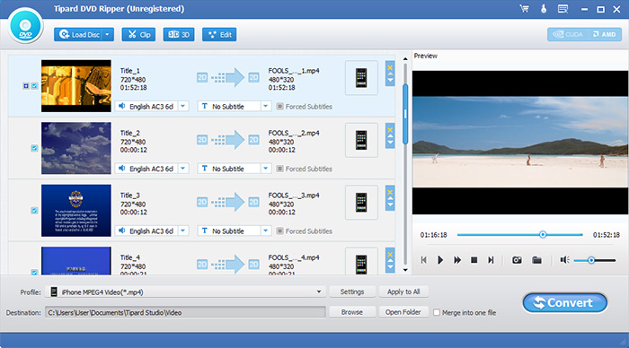This screenshot has height=348, width=629.
Task: Mute preview with speaker icon
Action: click(x=565, y=260)
